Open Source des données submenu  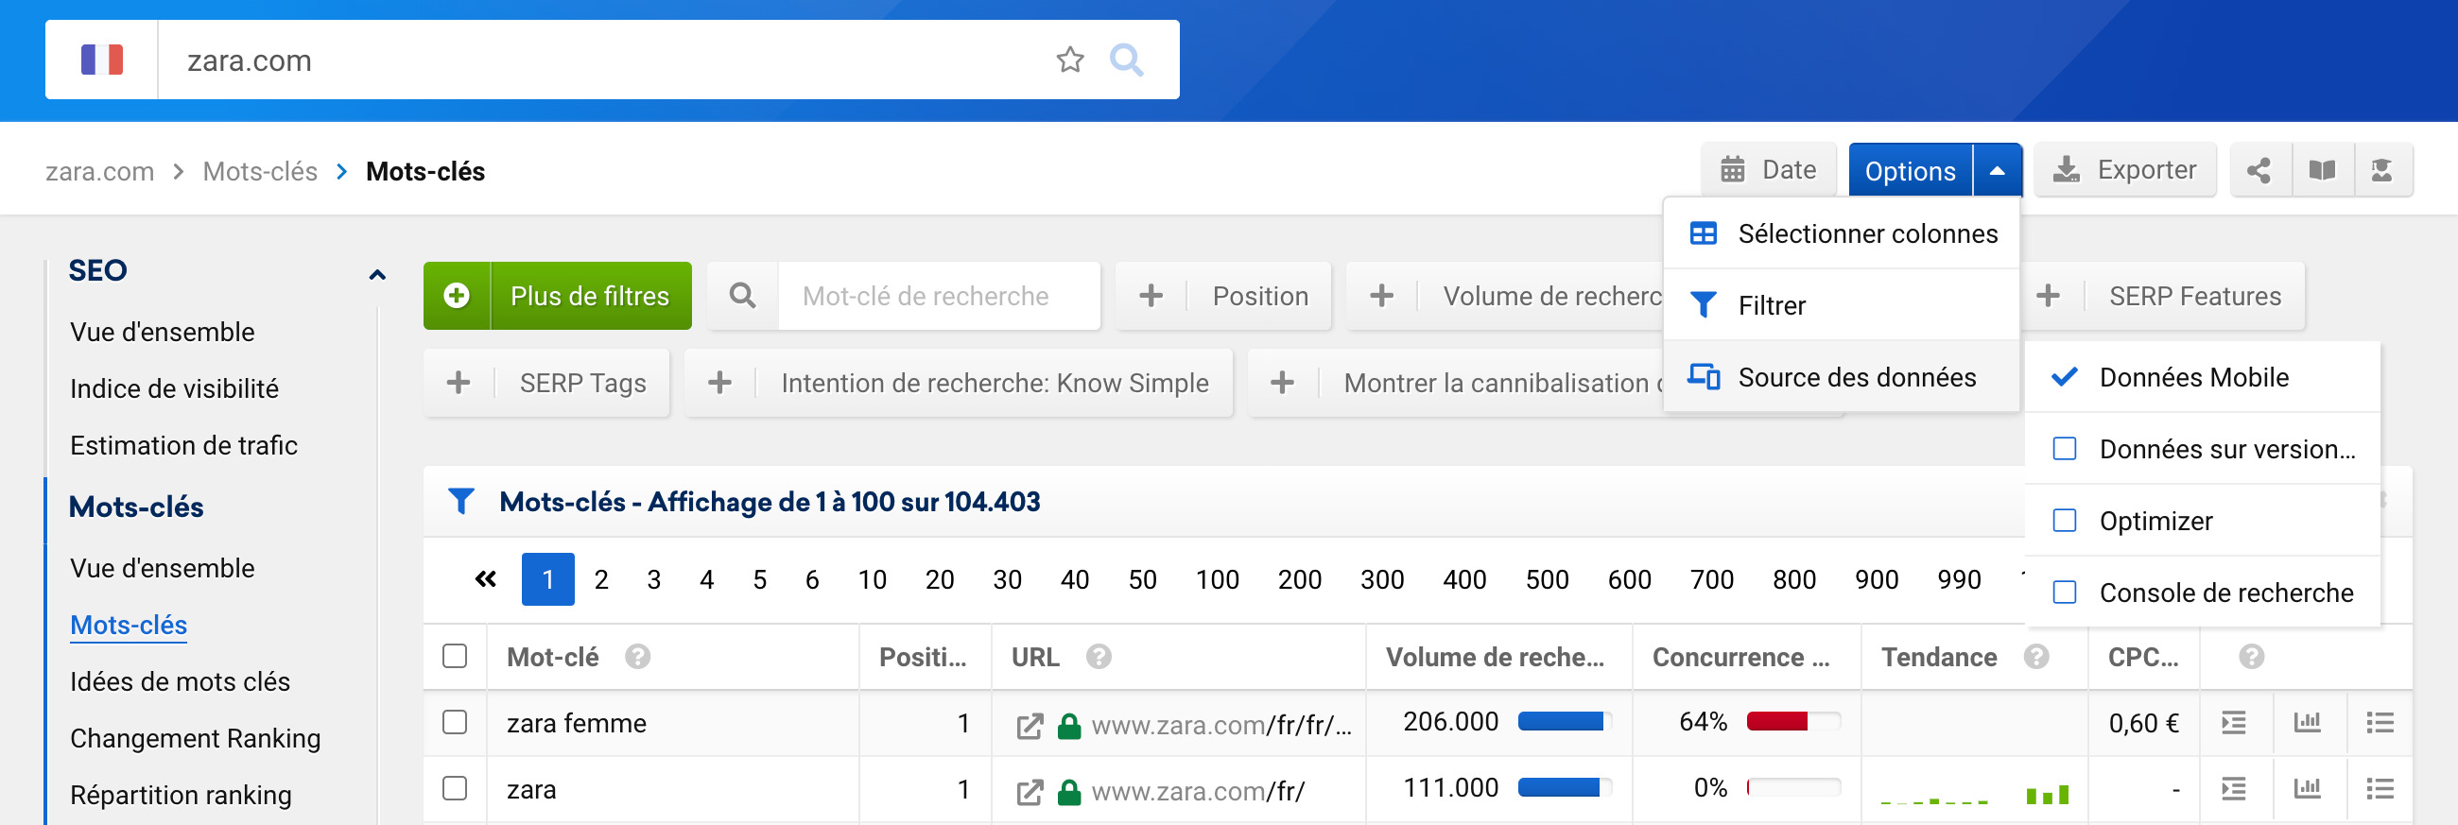(x=1841, y=377)
